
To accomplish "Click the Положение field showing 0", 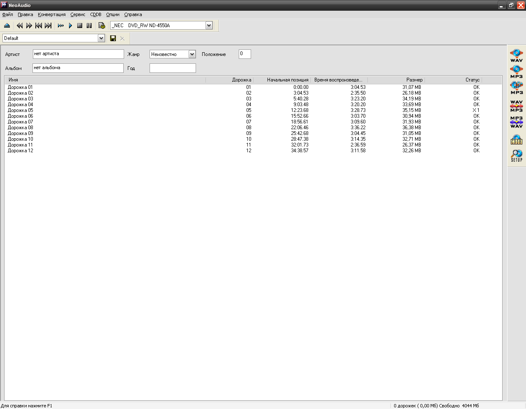I will [245, 54].
